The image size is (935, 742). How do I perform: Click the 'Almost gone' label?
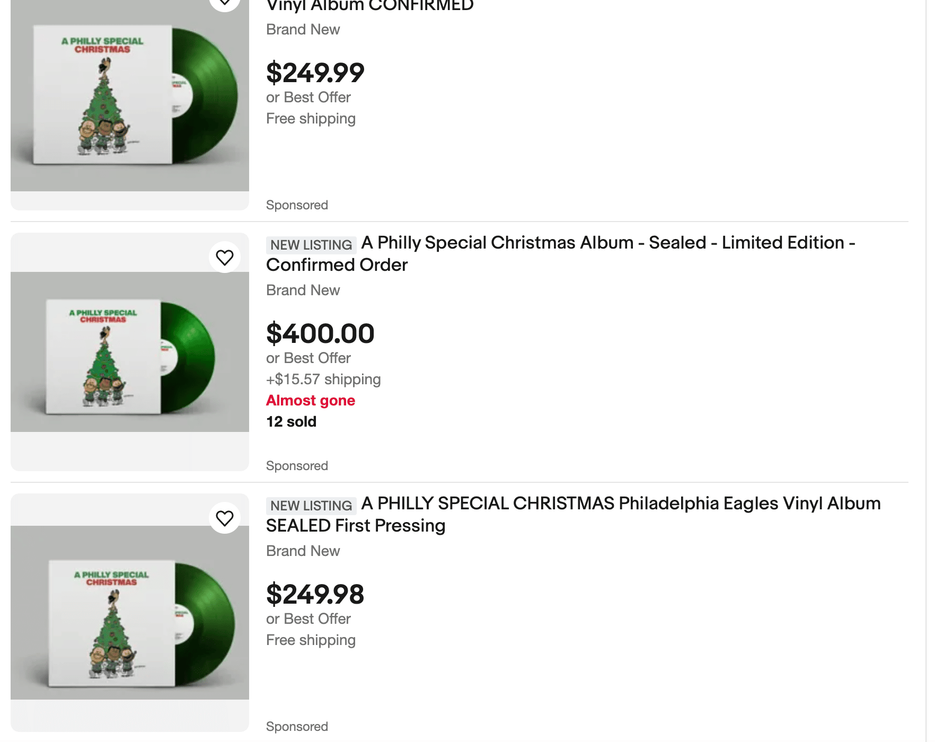coord(311,401)
